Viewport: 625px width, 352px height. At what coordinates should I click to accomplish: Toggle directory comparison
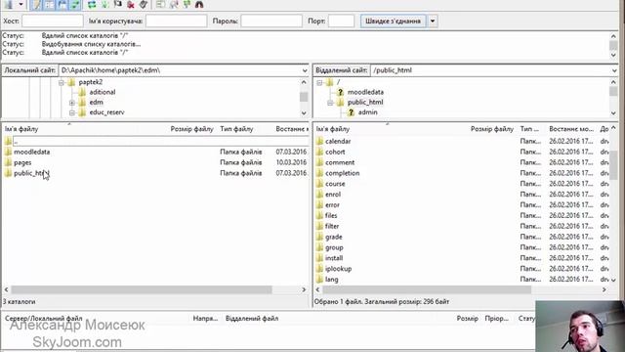click(174, 4)
